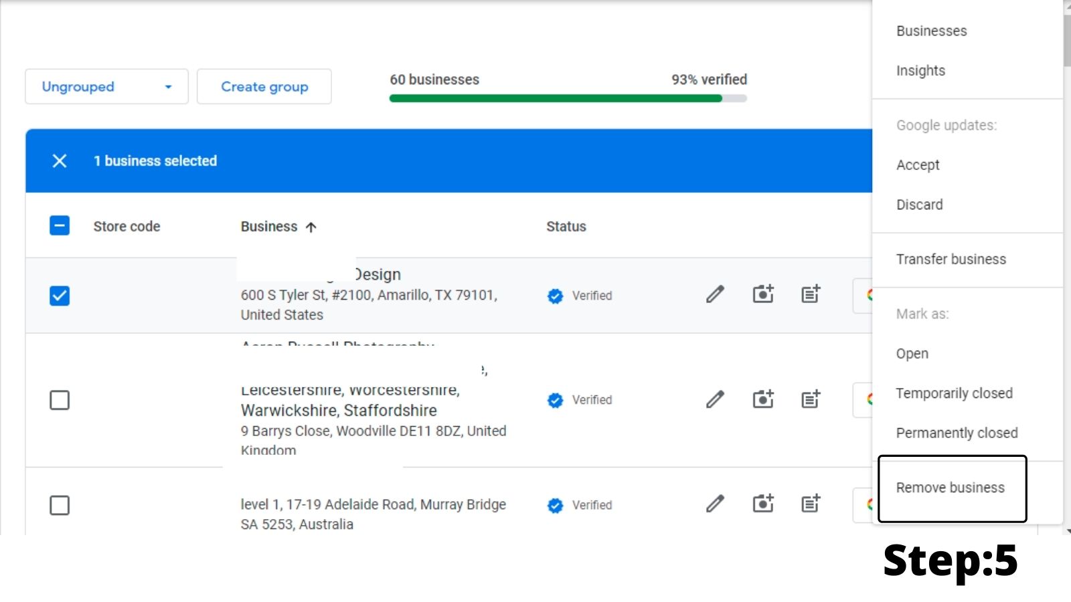Click the Store code column header
The height and width of the screenshot is (602, 1071).
127,227
